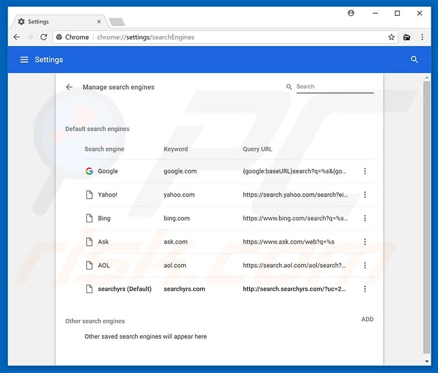Click the gear icon on Settings tab

tap(21, 22)
